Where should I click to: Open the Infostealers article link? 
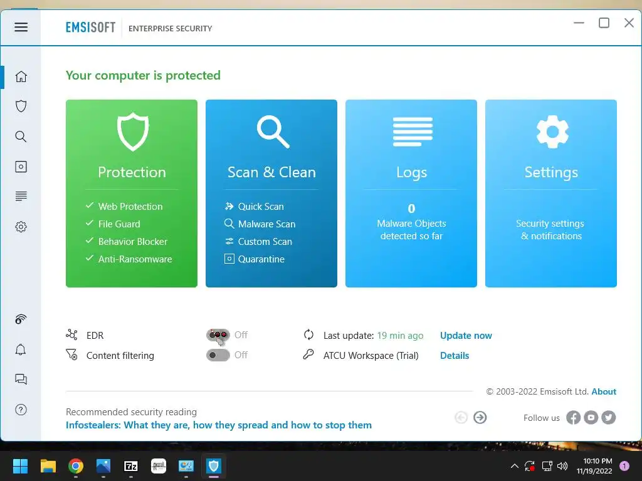(219, 425)
